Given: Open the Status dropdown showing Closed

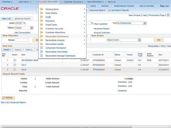Looking at the screenshot, I should (32, 28).
